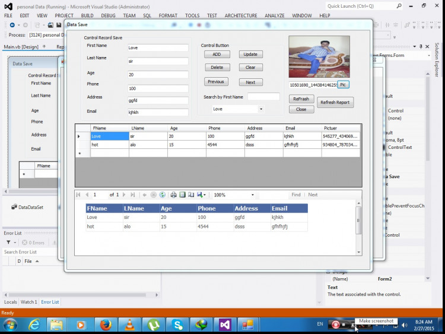Go to last page of the report
Viewport: 445px width, 334px height.
tap(132, 195)
